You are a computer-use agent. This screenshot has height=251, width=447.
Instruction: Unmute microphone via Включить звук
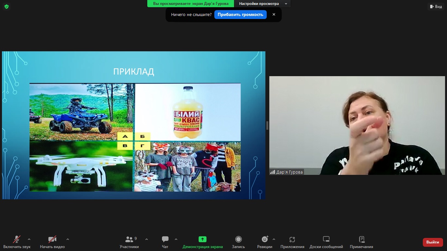click(17, 242)
